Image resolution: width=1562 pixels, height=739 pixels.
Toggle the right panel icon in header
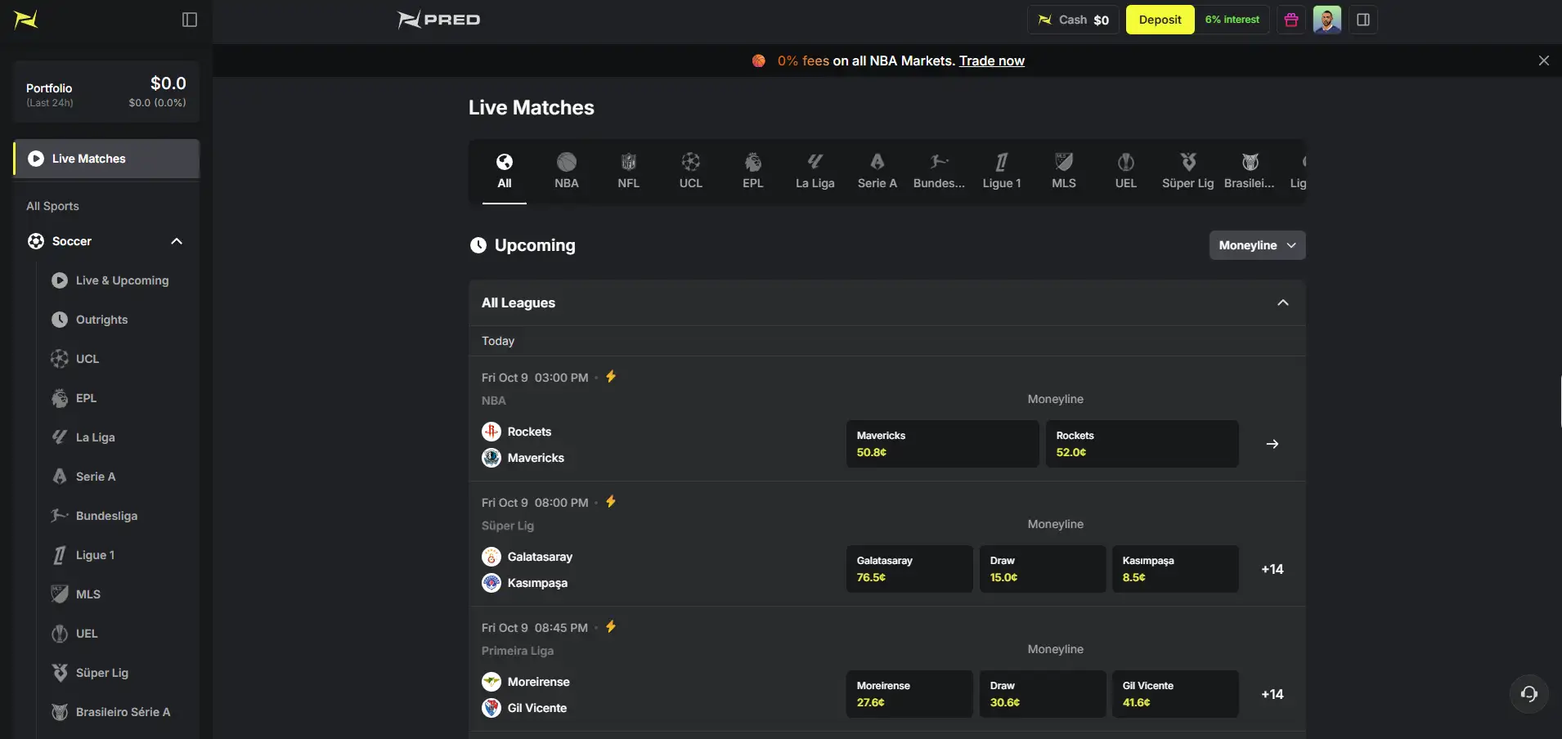[x=1363, y=20]
